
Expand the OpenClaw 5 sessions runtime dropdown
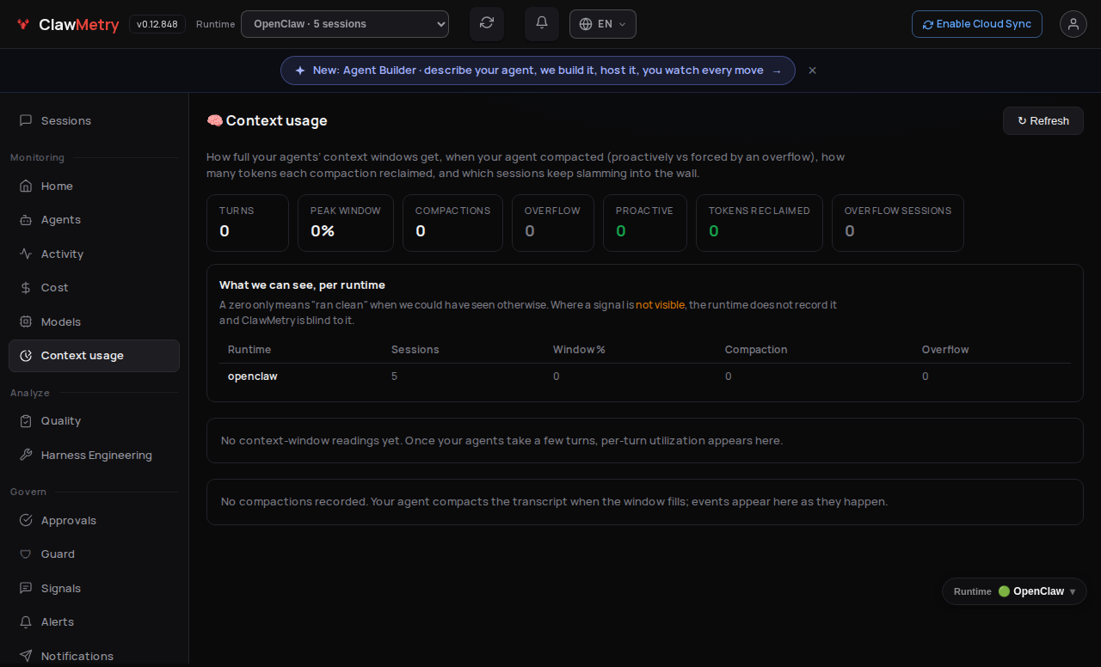coord(345,24)
